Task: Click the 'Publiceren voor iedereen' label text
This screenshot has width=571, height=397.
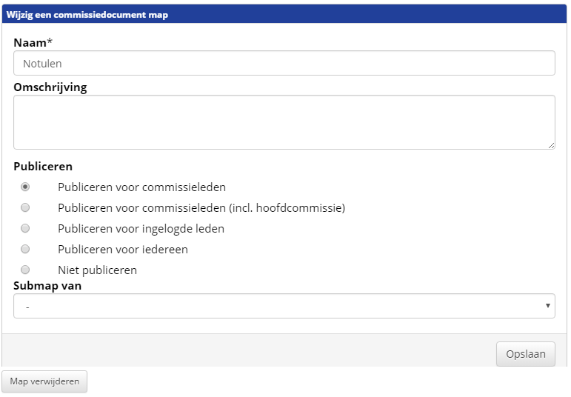Action: pos(123,250)
